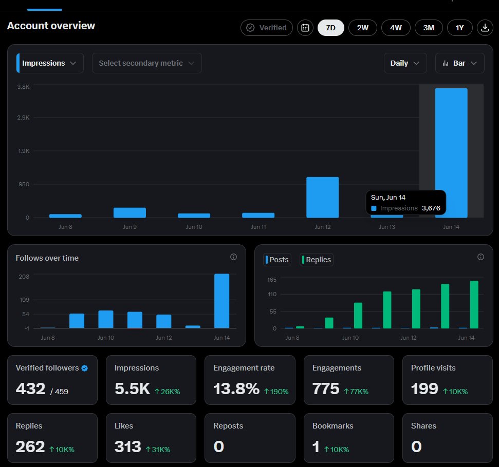Viewport: 499px width, 467px height.
Task: Click the Jun 10 label under main chart
Action: [194, 227]
